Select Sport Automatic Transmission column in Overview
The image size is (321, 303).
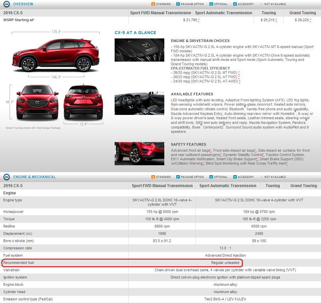(223, 13)
